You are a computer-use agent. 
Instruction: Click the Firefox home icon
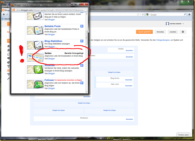[x=190, y=15]
